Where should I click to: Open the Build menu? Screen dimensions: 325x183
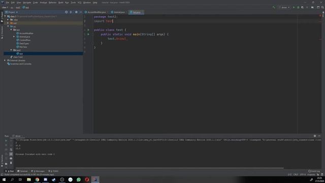[x=61, y=3]
